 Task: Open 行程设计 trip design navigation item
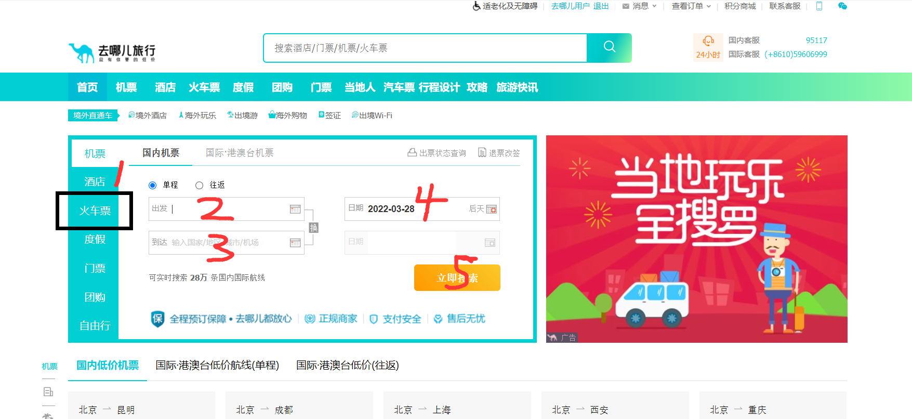[x=439, y=87]
